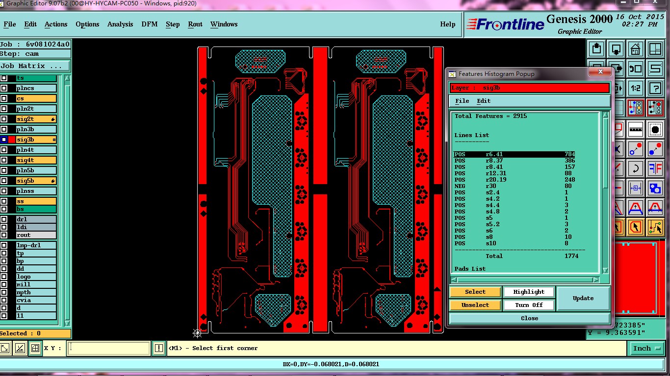This screenshot has height=376, width=670.
Task: Click layer list scroll-down arrow
Action: click(x=67, y=323)
